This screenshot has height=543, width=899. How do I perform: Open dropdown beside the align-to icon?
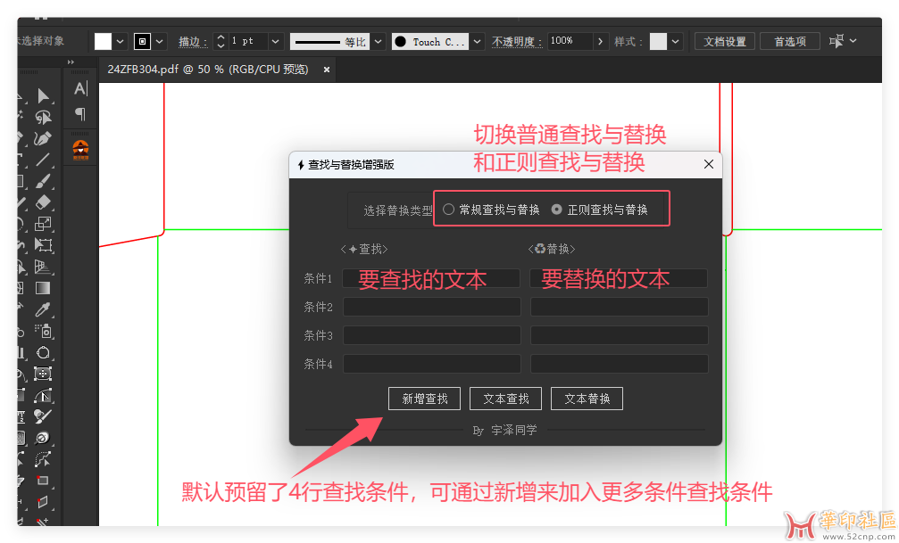click(x=853, y=41)
